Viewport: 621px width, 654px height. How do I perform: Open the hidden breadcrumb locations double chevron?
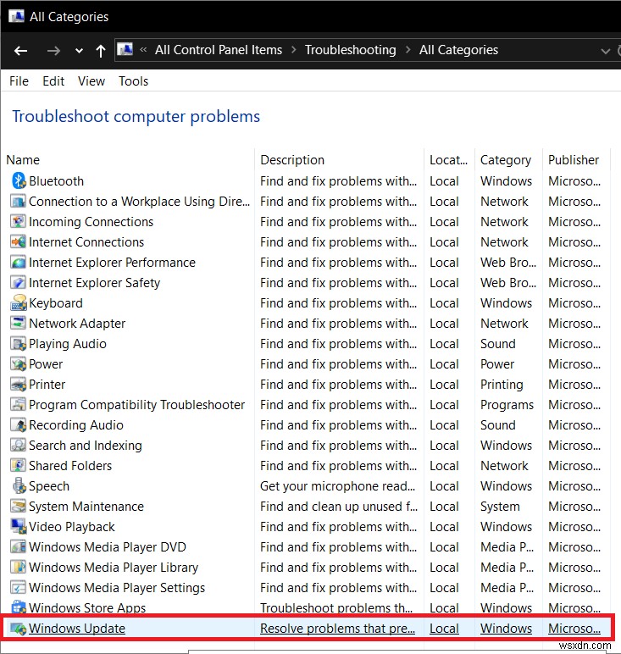[143, 50]
